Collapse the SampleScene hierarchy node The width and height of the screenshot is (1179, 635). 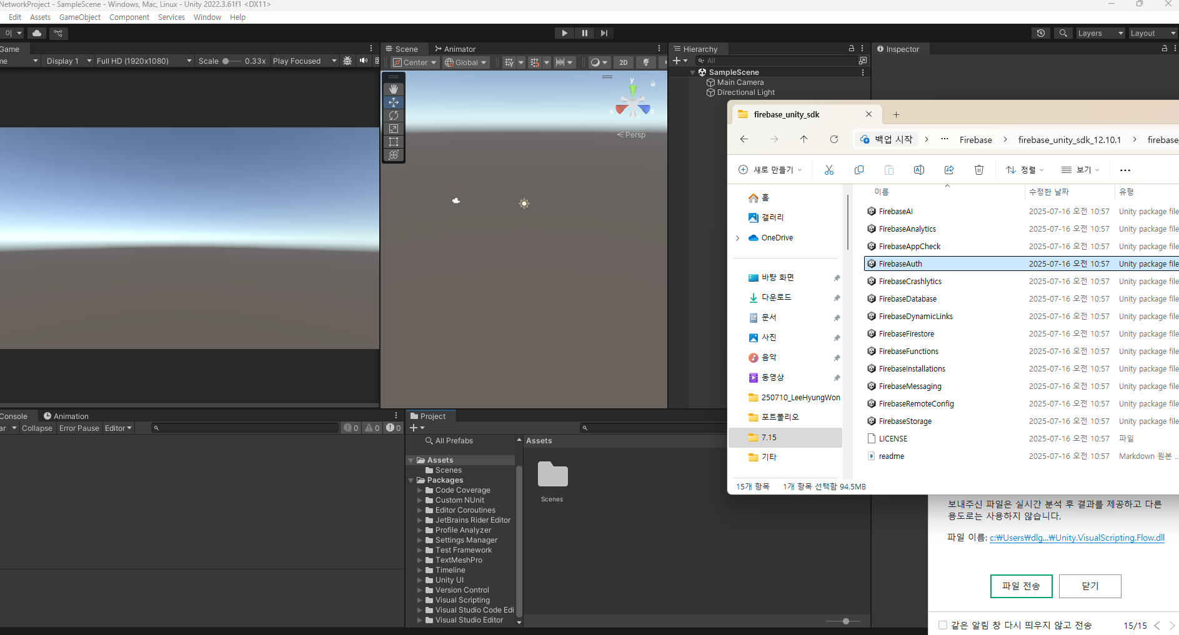[693, 72]
